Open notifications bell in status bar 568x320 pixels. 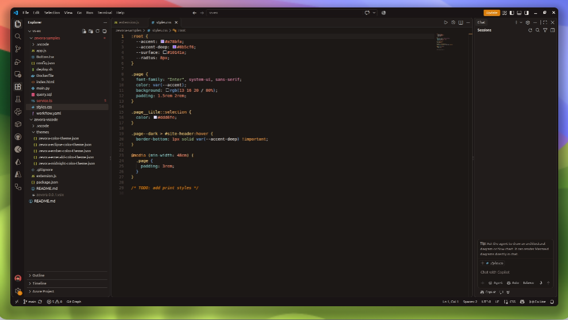[552, 302]
